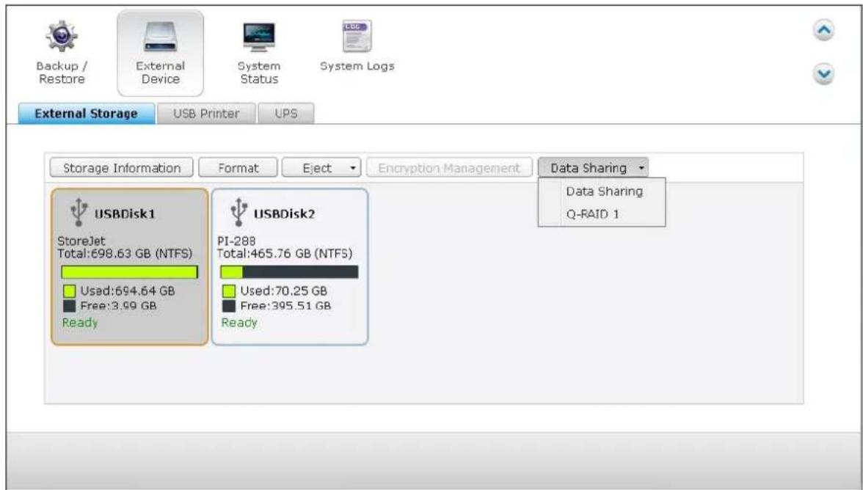Select the USBDisk1 StoreJet card
The height and width of the screenshot is (490, 863).
130,267
